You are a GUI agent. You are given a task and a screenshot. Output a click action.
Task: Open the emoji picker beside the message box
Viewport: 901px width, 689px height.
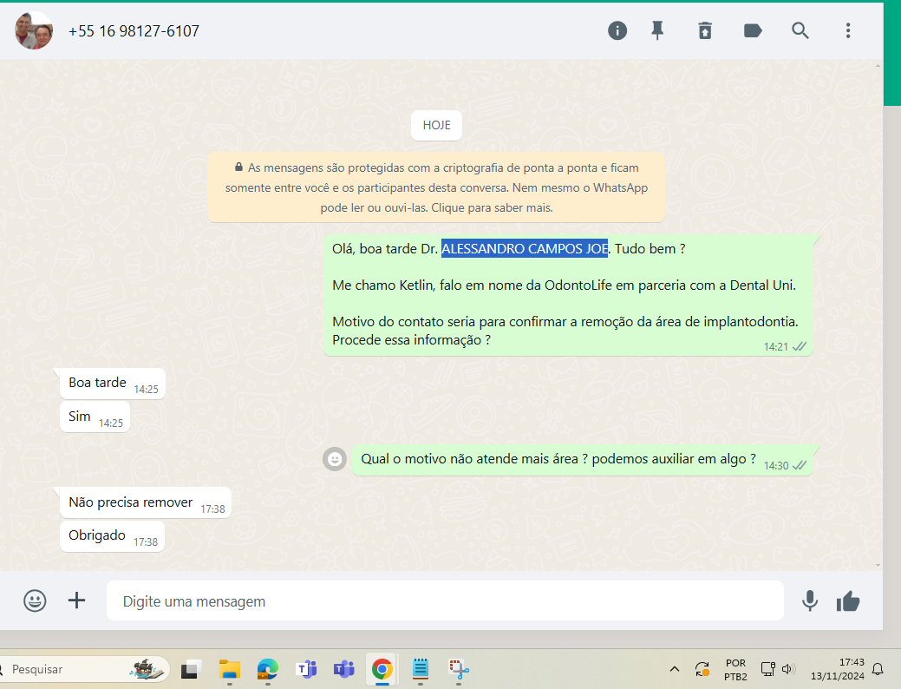[35, 600]
